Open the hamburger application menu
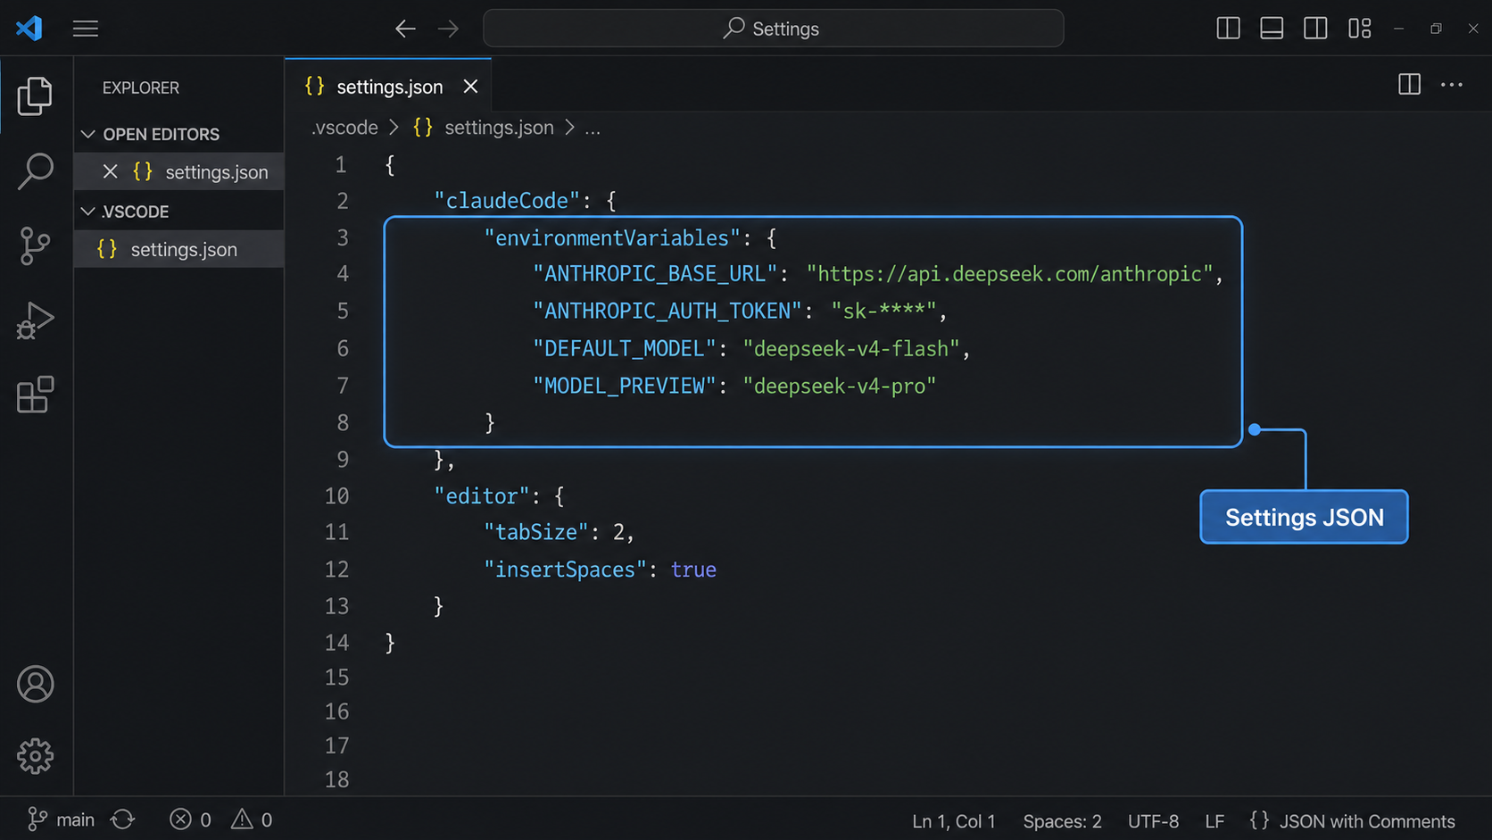This screenshot has height=840, width=1492. coord(86,29)
